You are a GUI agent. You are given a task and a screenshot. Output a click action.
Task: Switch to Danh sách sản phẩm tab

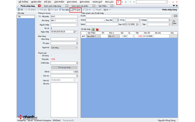(x=80, y=6)
